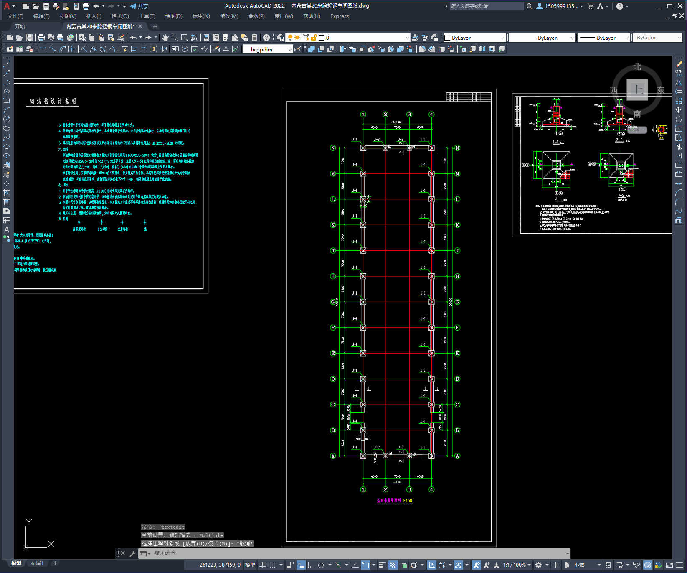
Task: Click the Rotate tool in modify toolbar
Action: (x=679, y=119)
